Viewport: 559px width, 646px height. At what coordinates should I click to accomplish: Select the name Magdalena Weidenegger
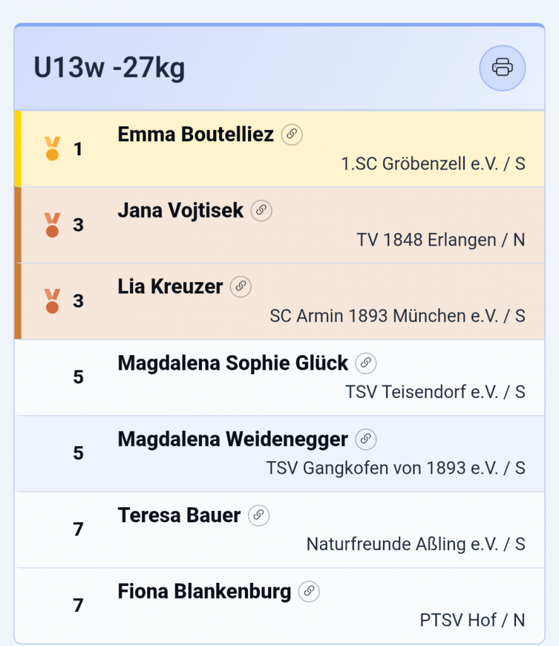(233, 439)
